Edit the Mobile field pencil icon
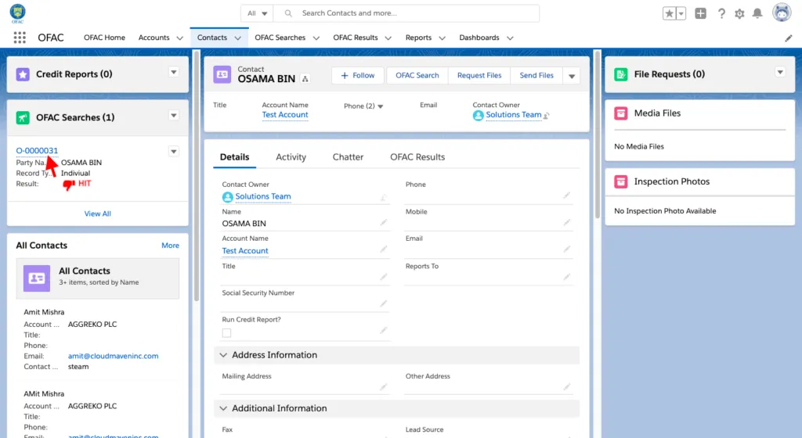This screenshot has width=802, height=438. (x=567, y=223)
